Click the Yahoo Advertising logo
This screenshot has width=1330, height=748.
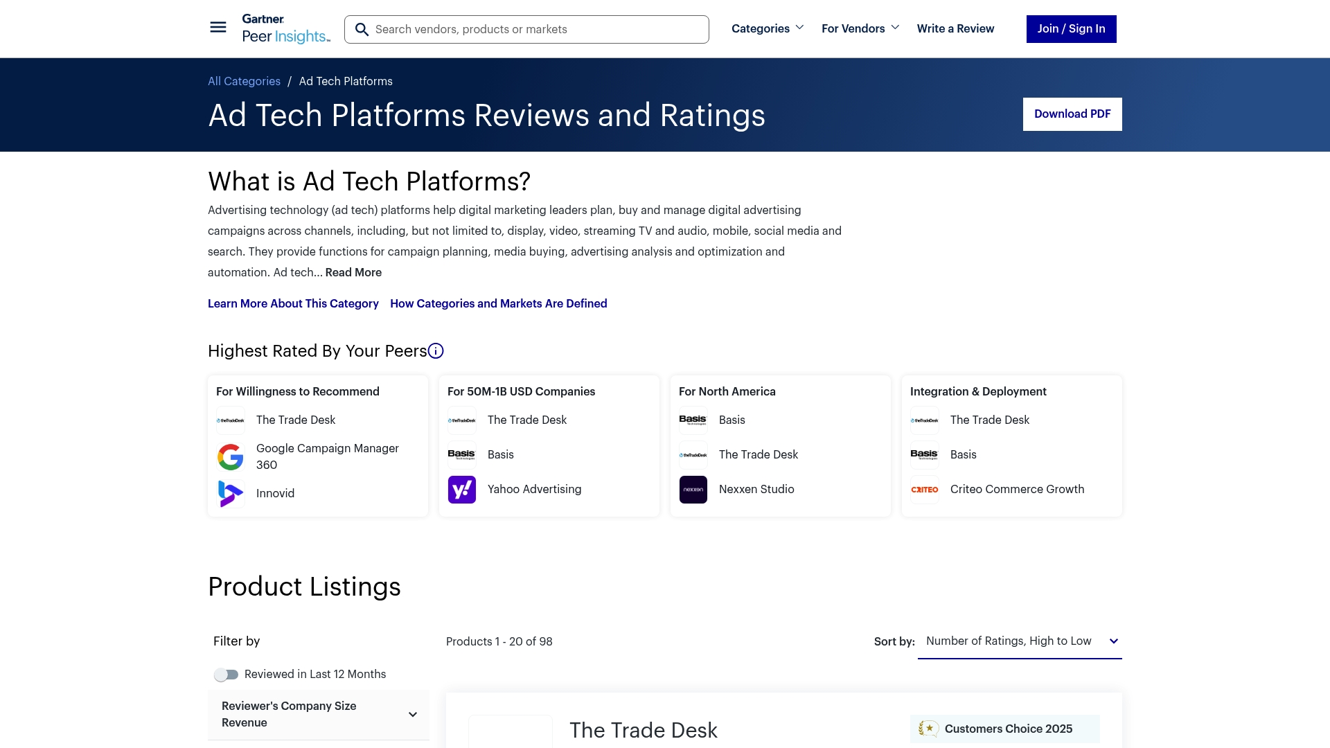point(462,490)
